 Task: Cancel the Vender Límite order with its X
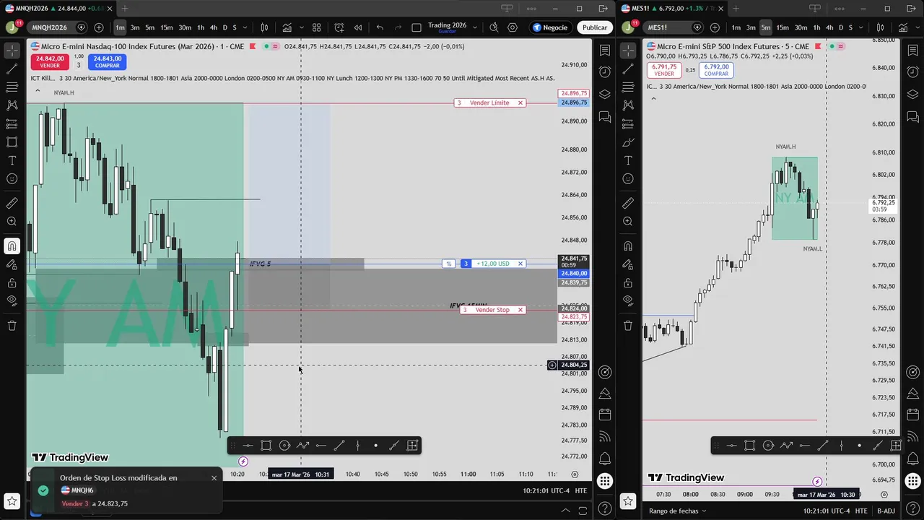click(x=520, y=103)
